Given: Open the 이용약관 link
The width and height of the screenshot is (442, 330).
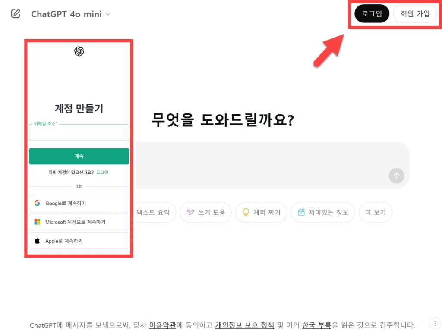Looking at the screenshot, I should [162, 325].
